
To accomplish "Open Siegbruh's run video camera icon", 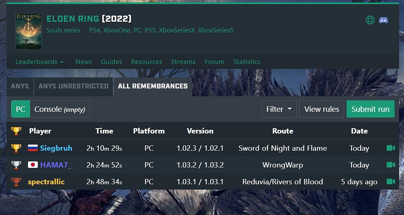I will [390, 148].
